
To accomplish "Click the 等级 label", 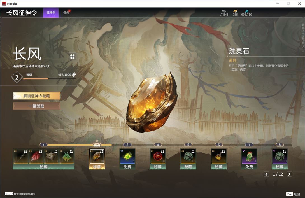I will (x=29, y=75).
